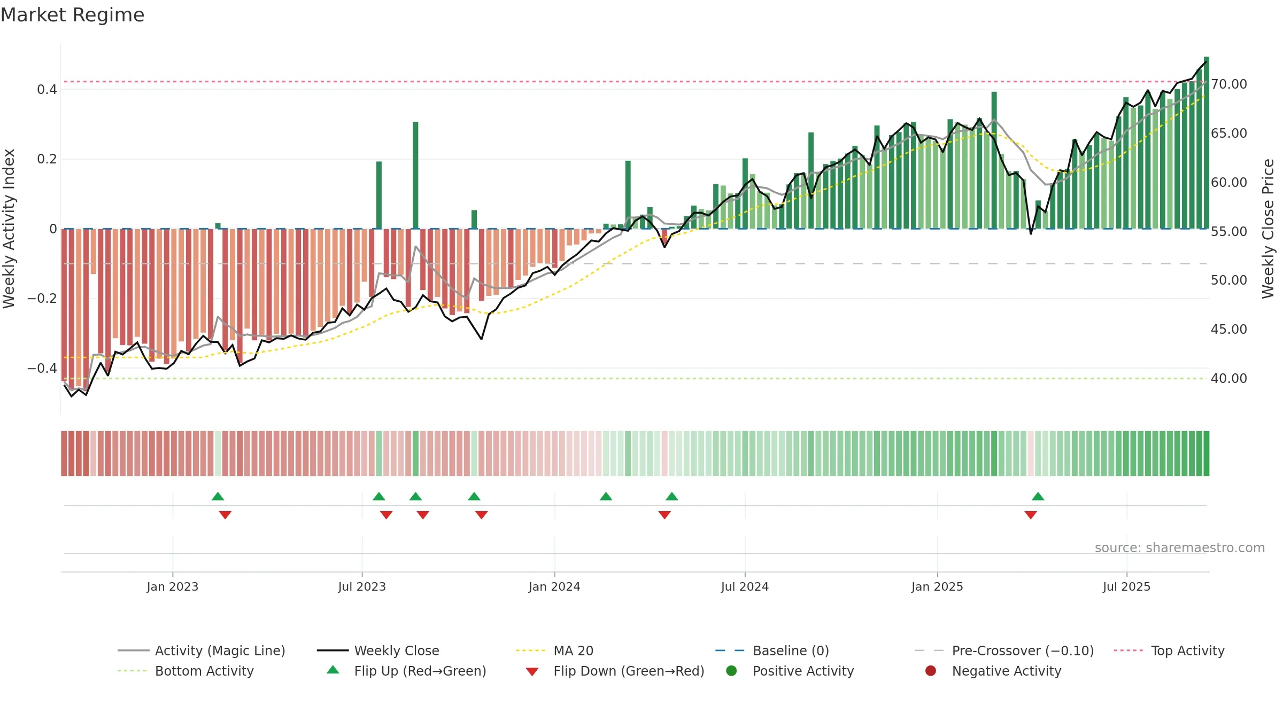The width and height of the screenshot is (1283, 721).
Task: Toggle Baseline (0) legend entry
Action: 772,651
